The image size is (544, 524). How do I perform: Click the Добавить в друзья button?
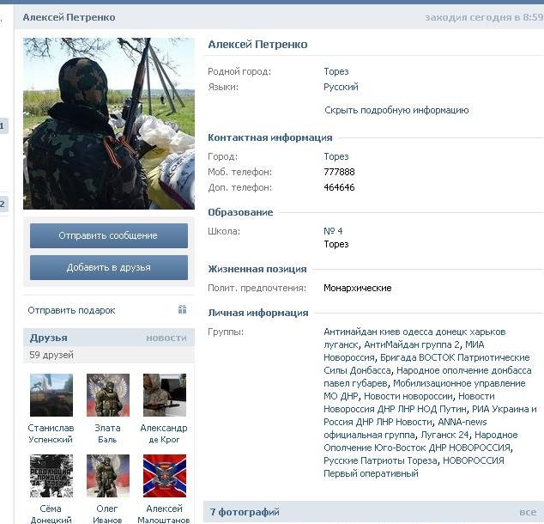109,268
